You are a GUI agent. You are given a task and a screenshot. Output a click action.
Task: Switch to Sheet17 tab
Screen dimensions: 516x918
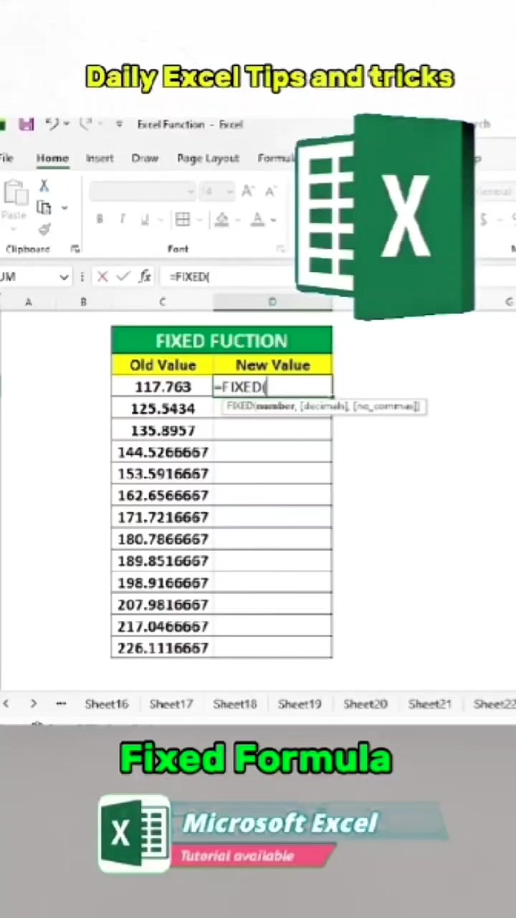(171, 704)
